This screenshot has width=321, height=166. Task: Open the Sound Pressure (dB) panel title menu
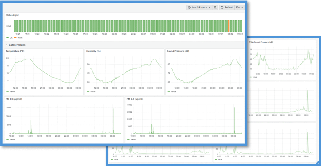tap(178, 51)
